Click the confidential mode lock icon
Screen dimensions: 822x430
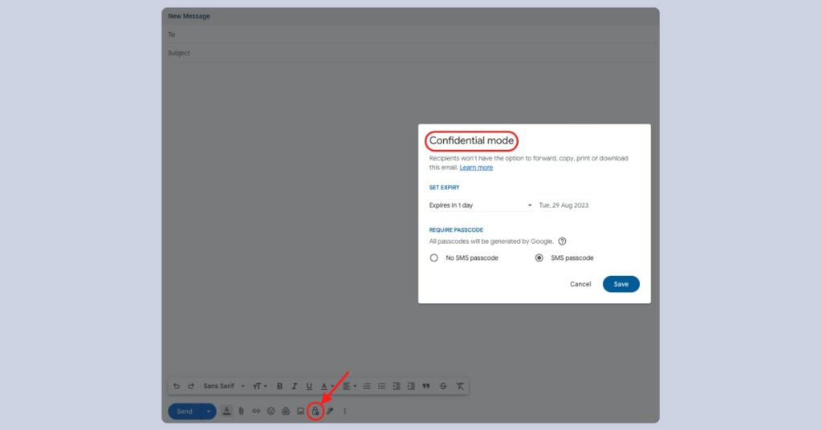coord(315,412)
